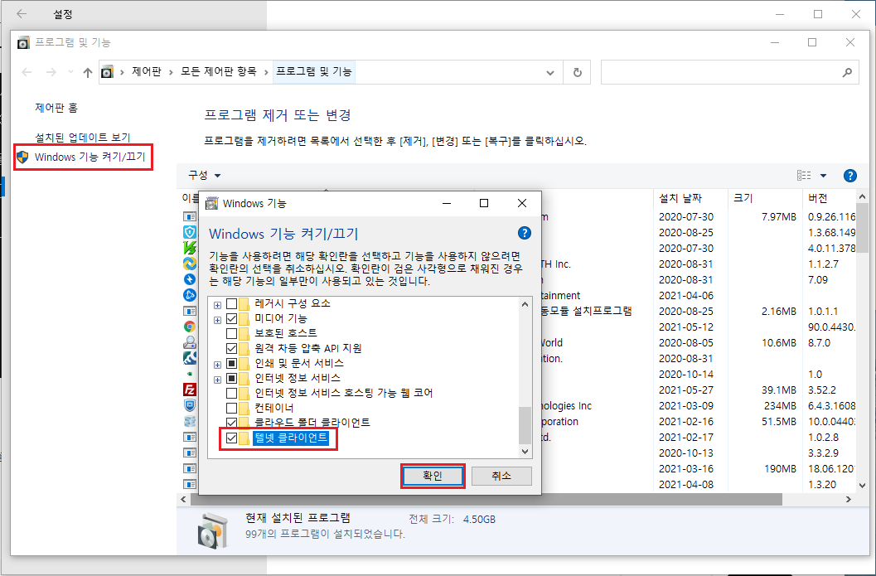
Task: Open chevron after 모든 제어판 항목 breadcrumb
Action: (265, 72)
